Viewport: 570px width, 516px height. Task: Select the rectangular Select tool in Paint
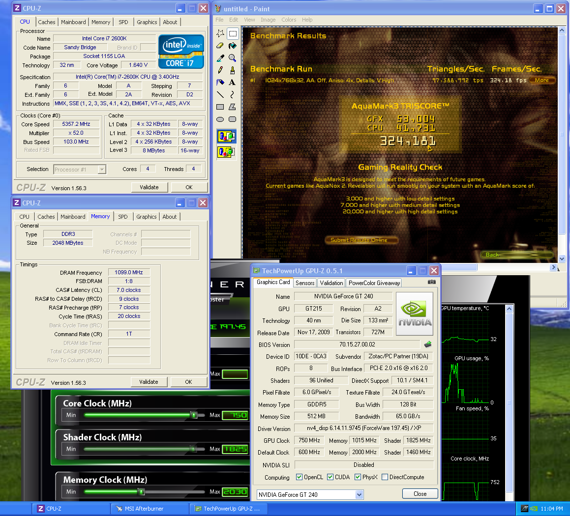(x=233, y=34)
